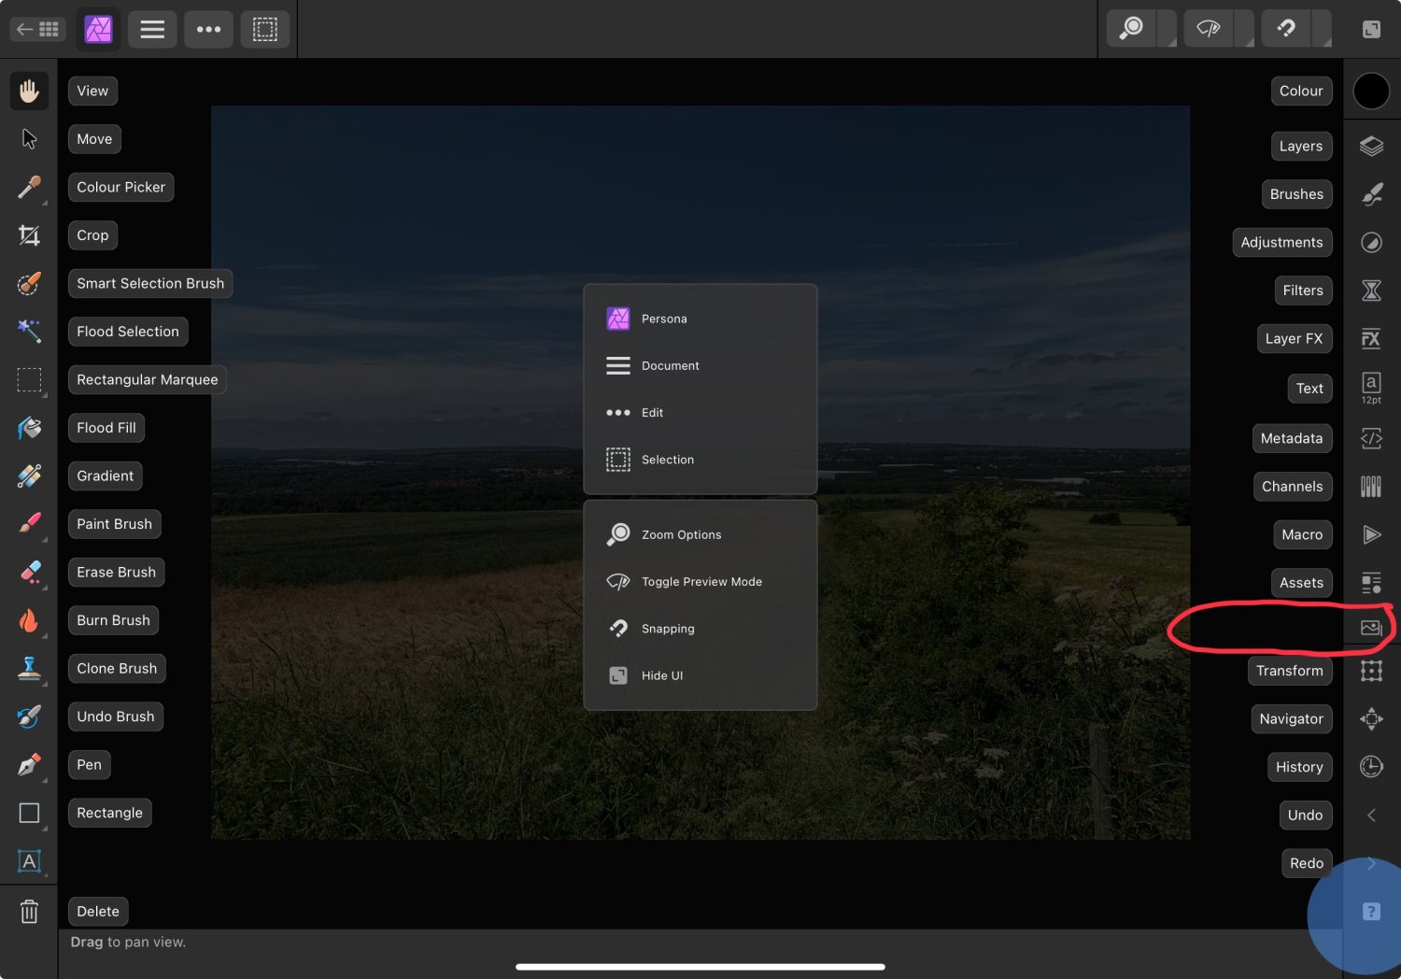1401x979 pixels.
Task: Click Persona entry in the help overlay
Action: pos(664,319)
